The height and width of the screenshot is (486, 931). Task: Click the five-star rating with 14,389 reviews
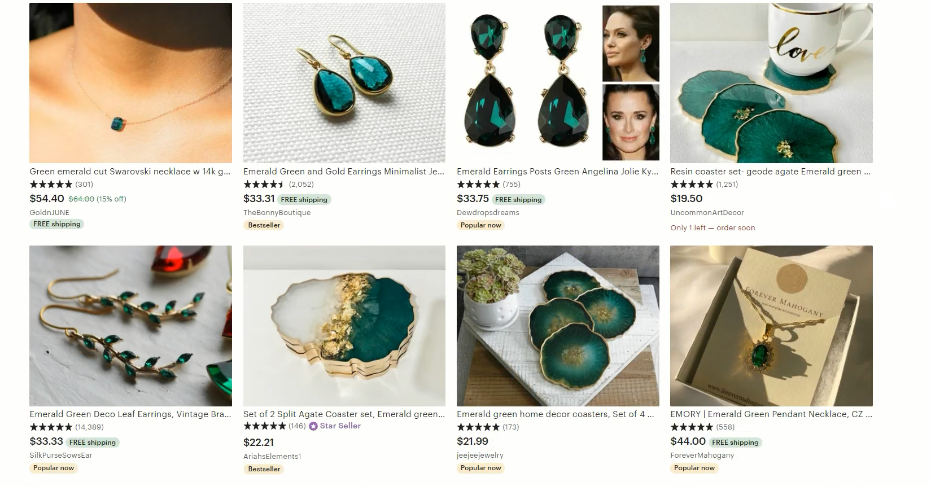point(51,427)
